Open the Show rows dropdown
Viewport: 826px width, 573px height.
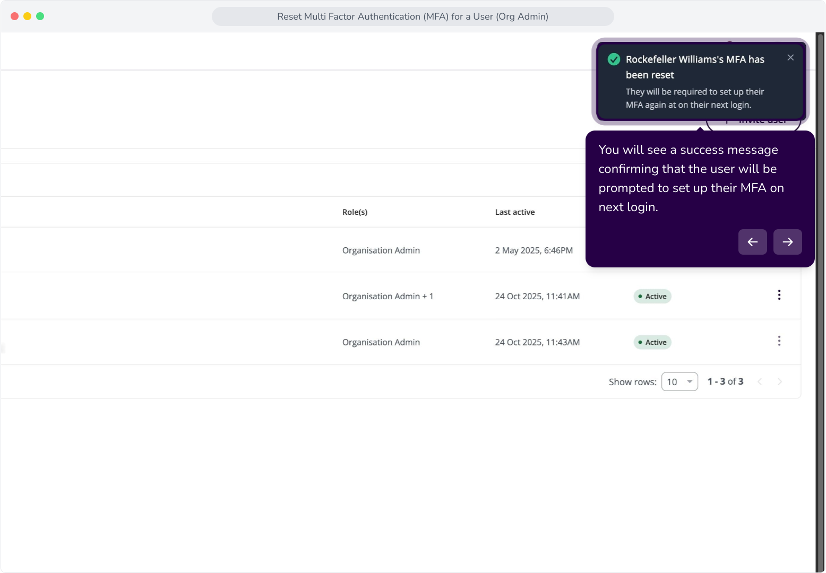pos(679,382)
